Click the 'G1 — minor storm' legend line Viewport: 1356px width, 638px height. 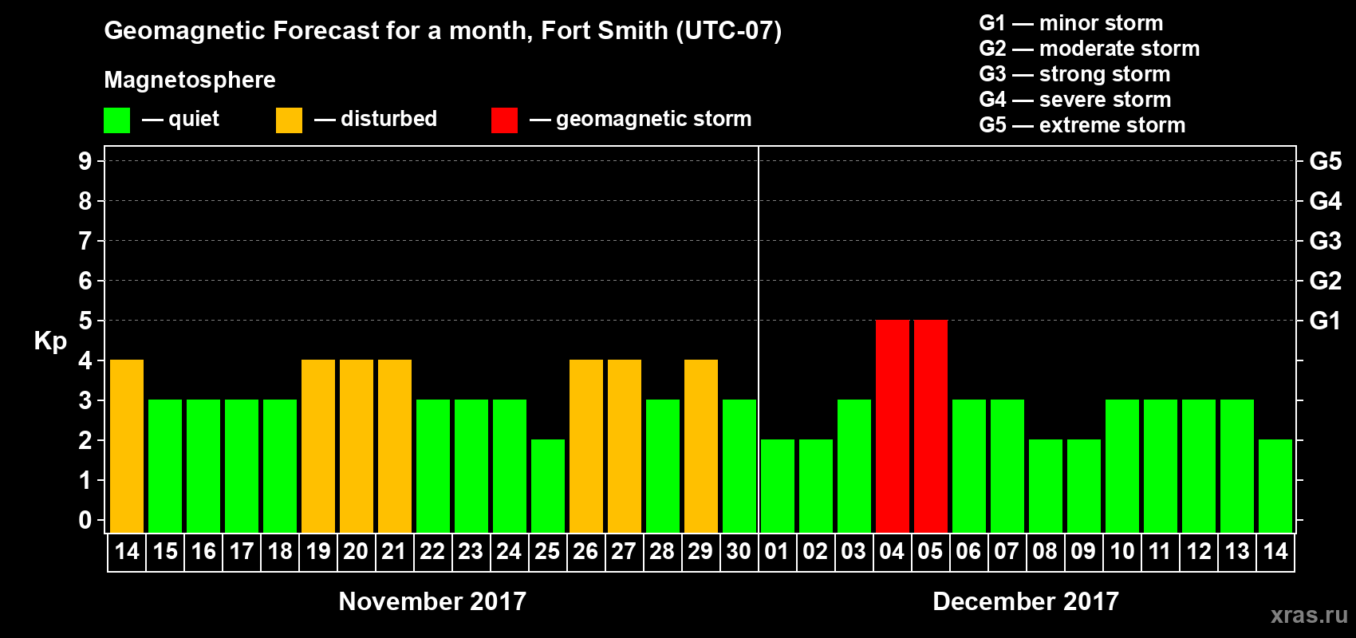click(x=1071, y=23)
